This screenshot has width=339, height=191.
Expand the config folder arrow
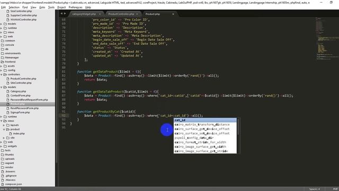(2, 70)
